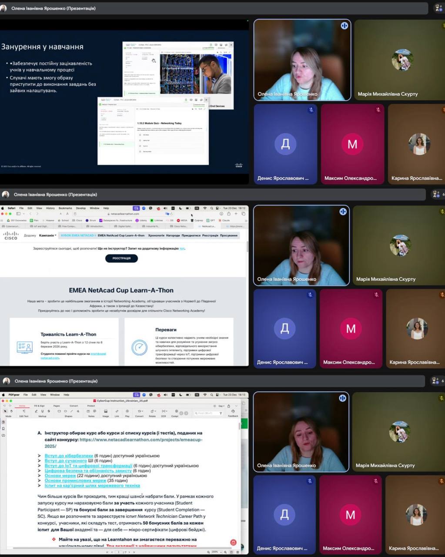The height and width of the screenshot is (557, 445).
Task: Open the Linktree bookmark
Action: click(156, 220)
